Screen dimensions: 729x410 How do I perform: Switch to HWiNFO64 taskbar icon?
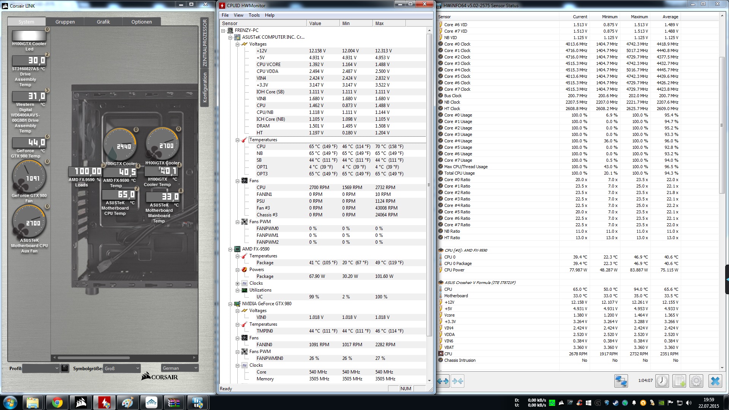click(x=197, y=402)
